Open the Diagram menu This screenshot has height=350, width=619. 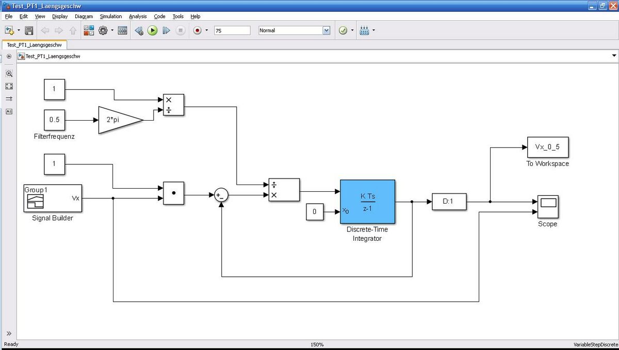pos(84,16)
